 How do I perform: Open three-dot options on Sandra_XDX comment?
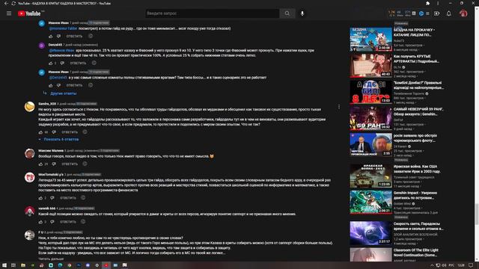[x=339, y=107]
